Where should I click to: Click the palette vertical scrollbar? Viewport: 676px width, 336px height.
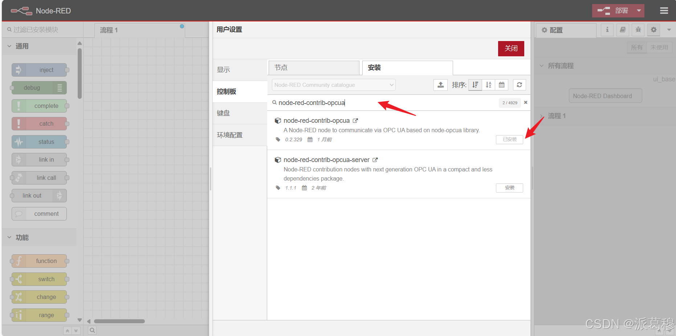[80, 73]
